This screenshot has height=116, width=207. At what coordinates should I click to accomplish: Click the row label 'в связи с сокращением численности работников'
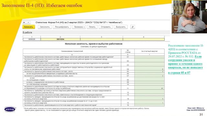(x=45, y=82)
